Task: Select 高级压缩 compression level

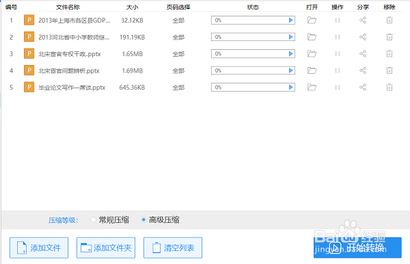Action: tap(143, 220)
